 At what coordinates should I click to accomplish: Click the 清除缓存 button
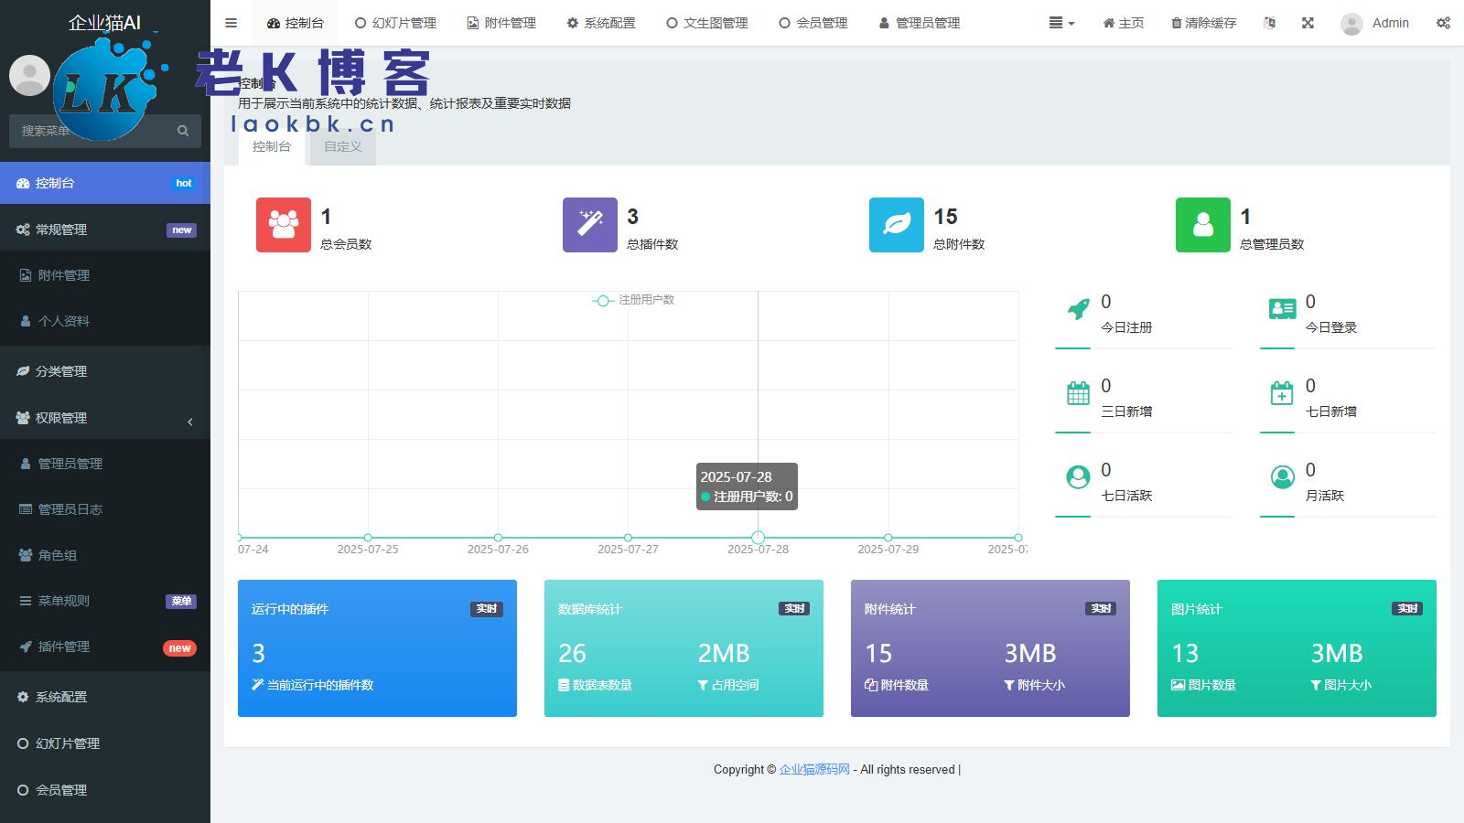[x=1203, y=23]
